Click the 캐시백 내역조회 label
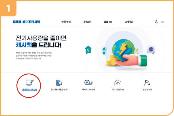 (88, 90)
